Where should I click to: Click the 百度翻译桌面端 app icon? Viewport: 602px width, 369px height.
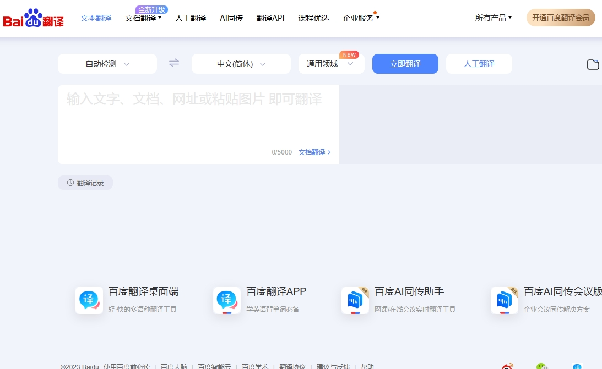point(89,300)
